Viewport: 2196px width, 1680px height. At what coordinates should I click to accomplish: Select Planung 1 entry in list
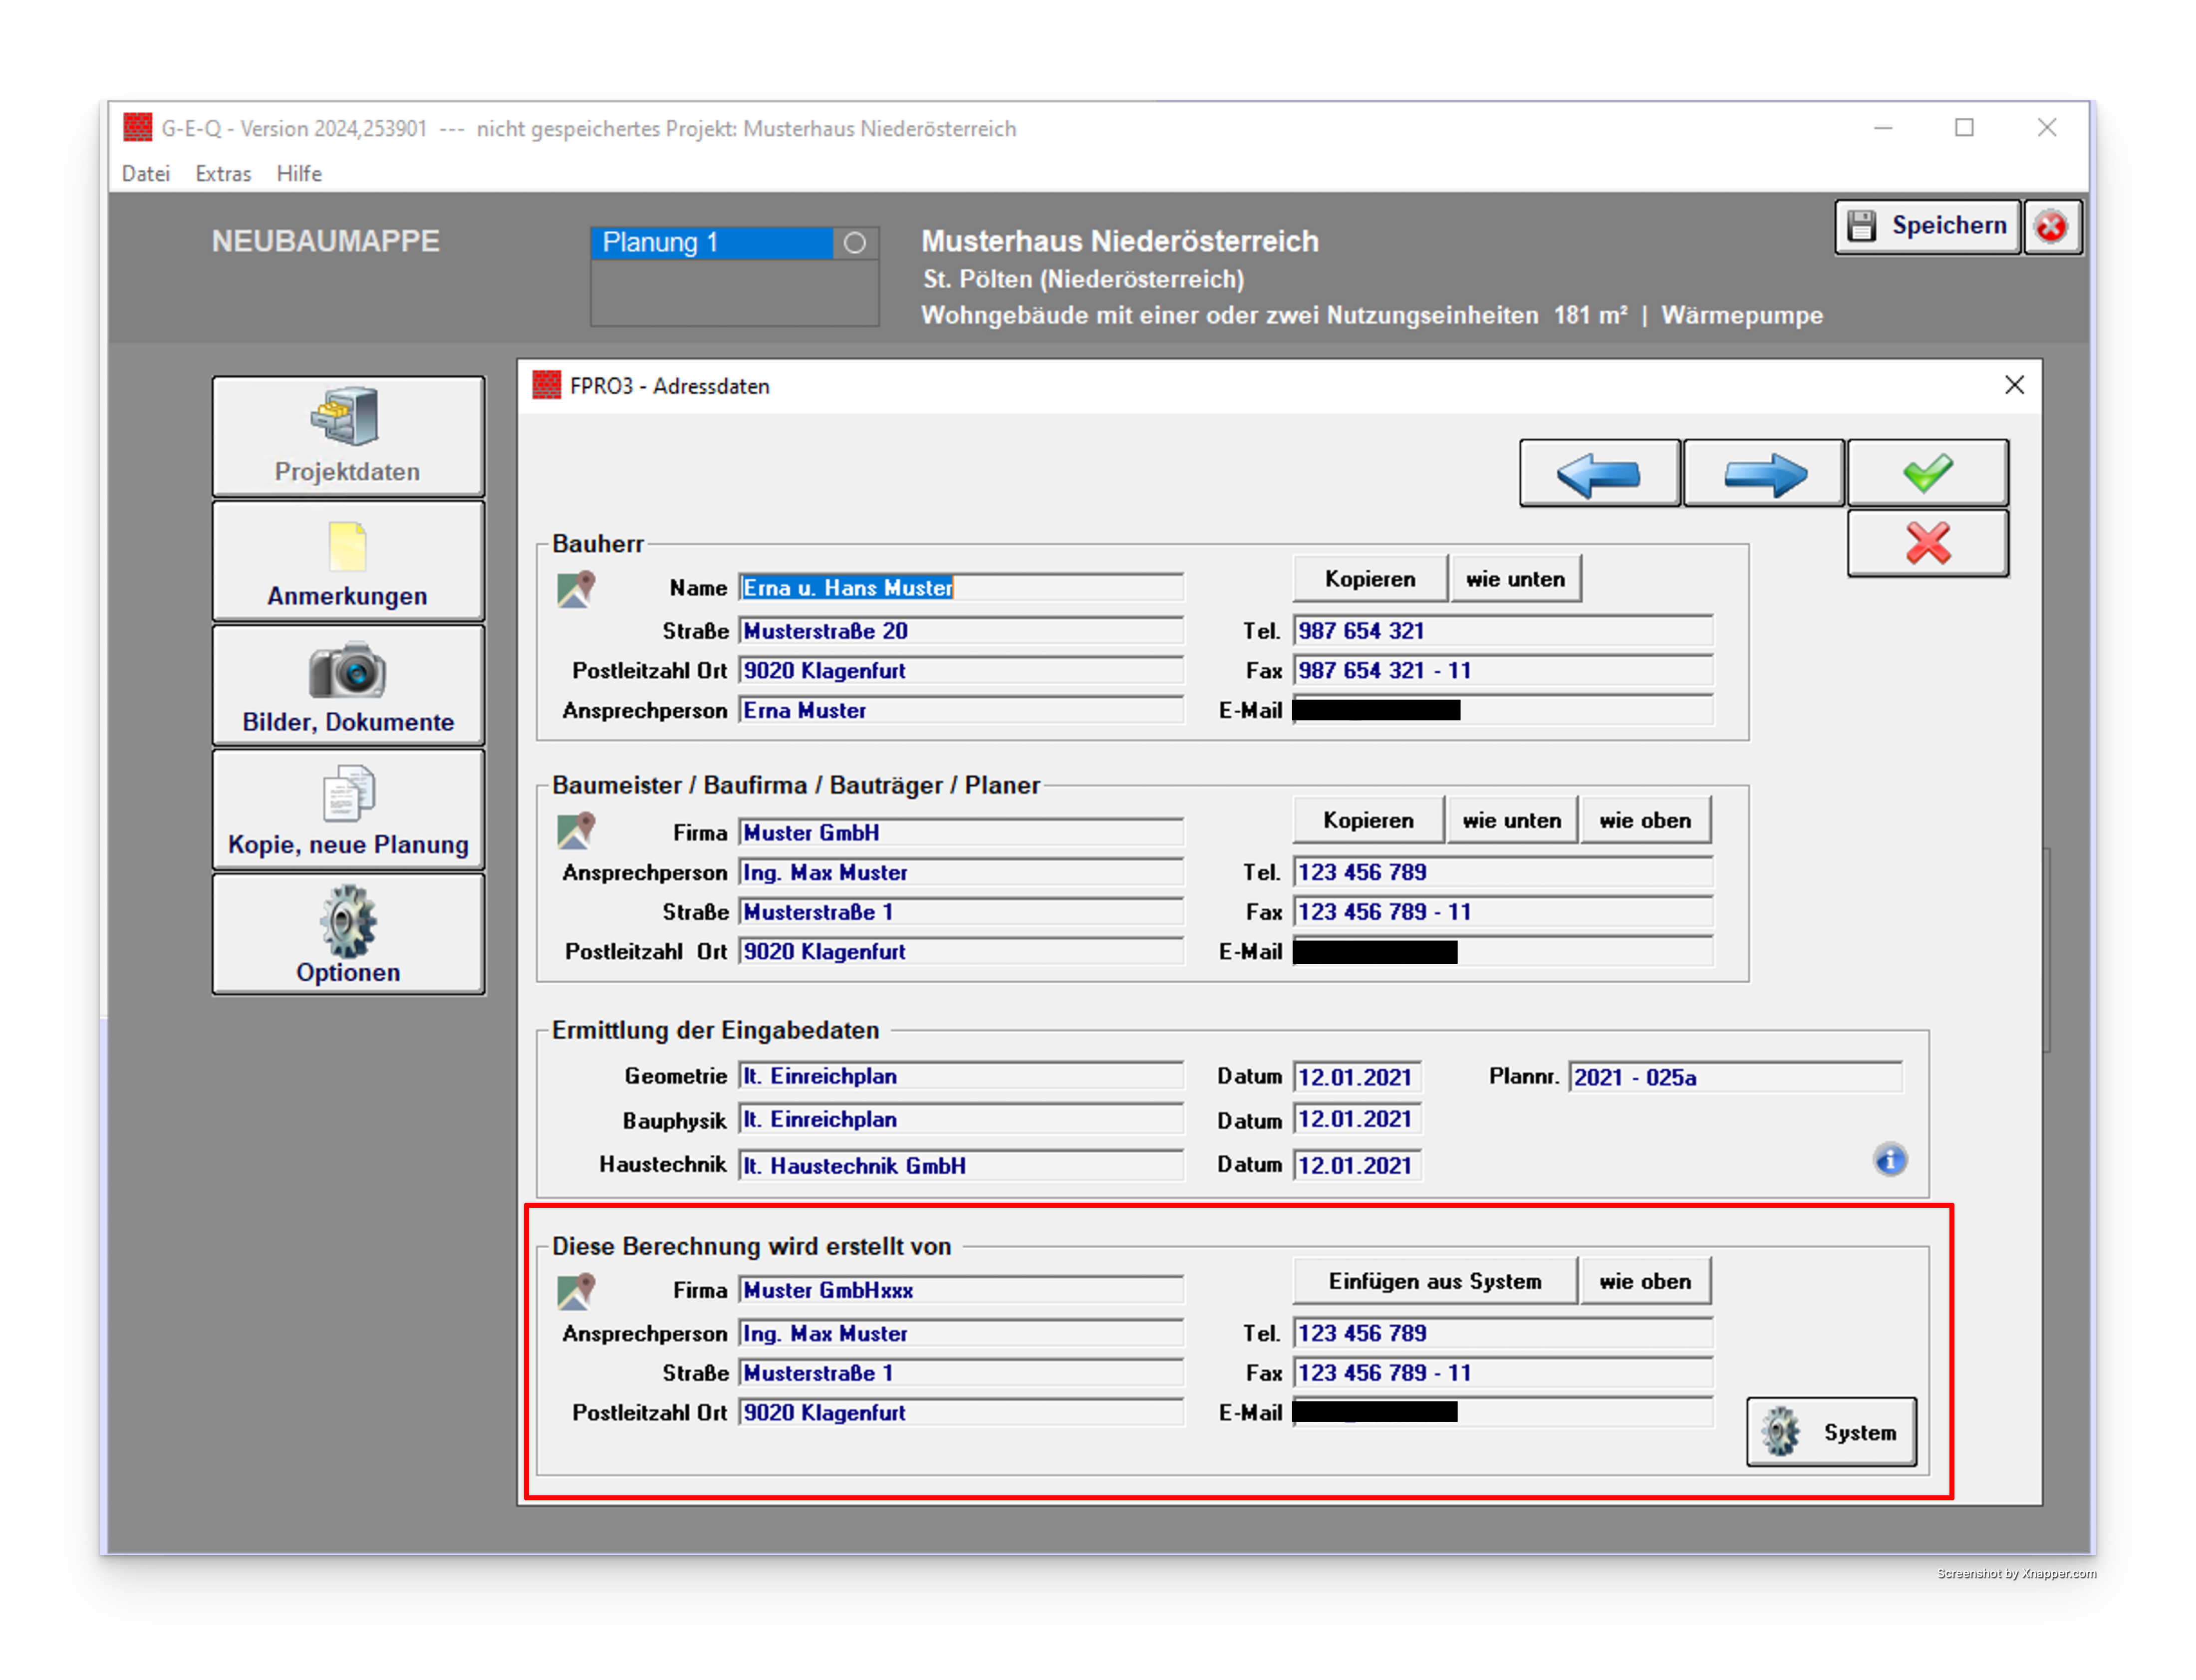click(712, 243)
